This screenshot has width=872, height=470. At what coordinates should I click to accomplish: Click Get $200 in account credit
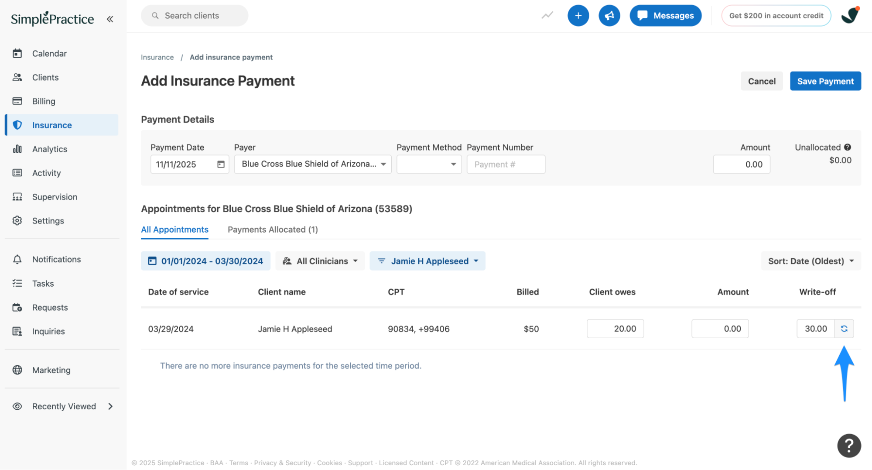point(776,16)
